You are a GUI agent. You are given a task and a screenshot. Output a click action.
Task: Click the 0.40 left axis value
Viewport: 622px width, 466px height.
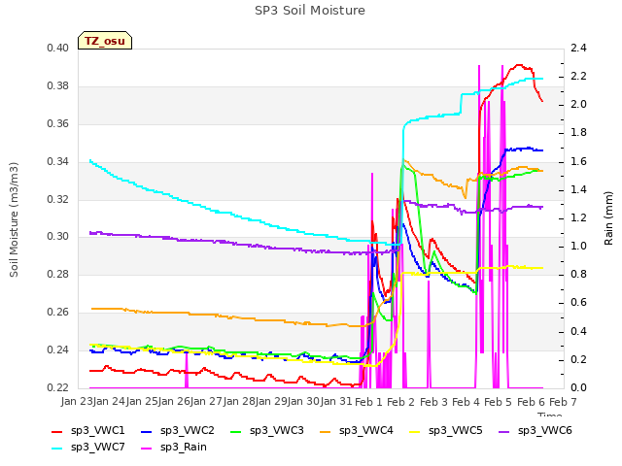pyautogui.click(x=58, y=49)
